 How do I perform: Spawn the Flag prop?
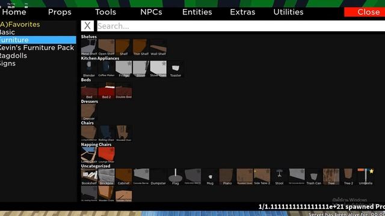click(x=176, y=177)
